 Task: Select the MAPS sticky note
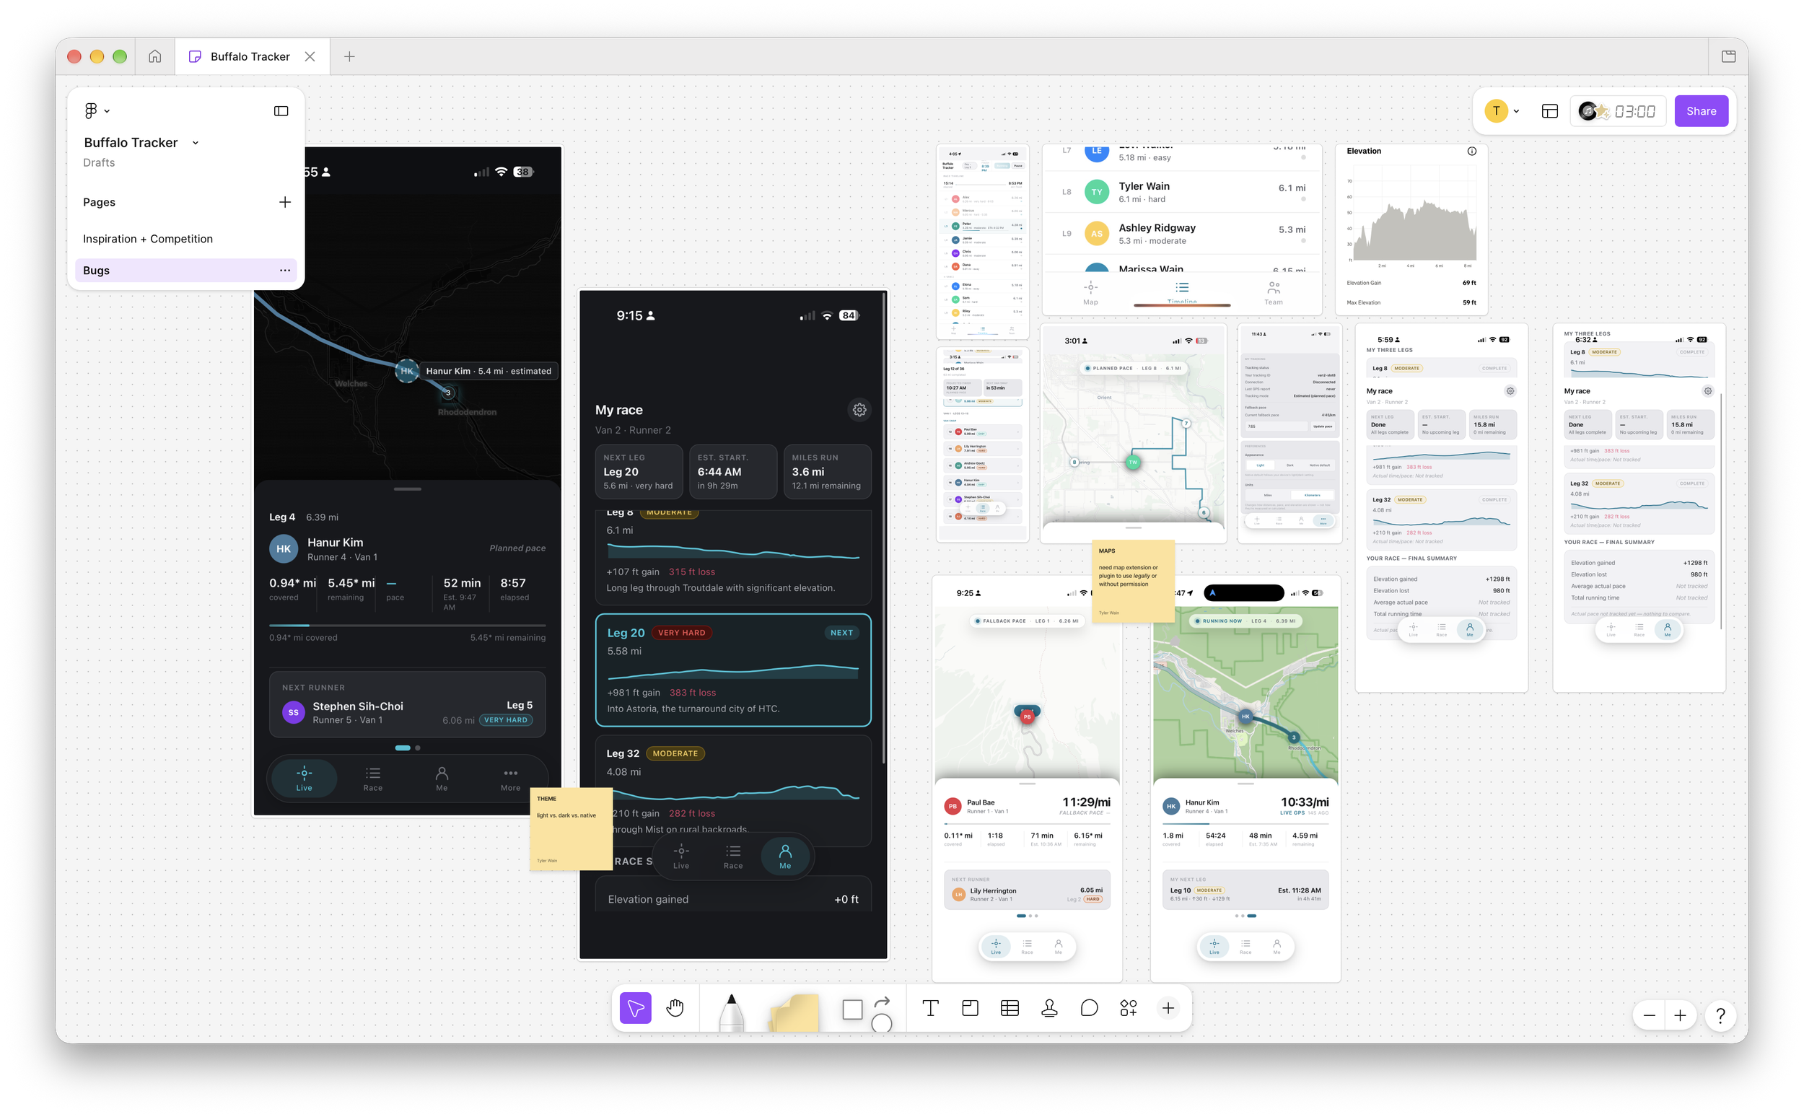(1133, 581)
